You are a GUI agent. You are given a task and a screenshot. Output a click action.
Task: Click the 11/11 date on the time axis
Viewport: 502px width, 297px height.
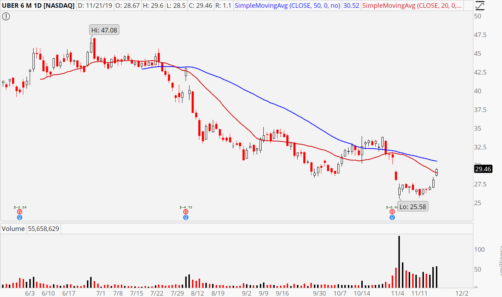419,293
